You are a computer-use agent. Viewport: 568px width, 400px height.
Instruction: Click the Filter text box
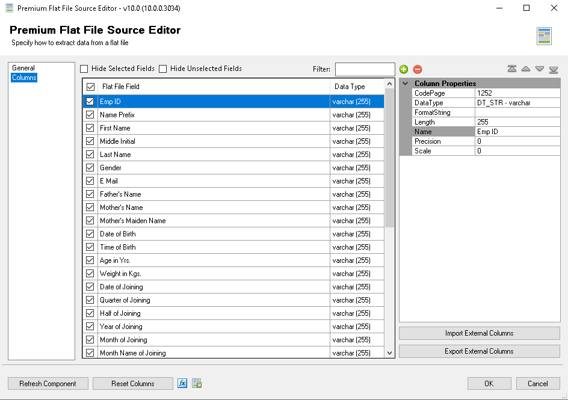(365, 69)
